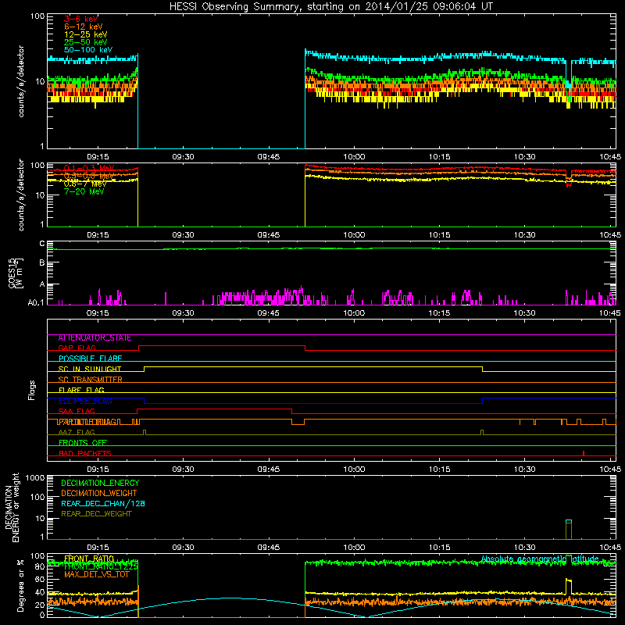The height and width of the screenshot is (625, 625).
Task: Select the 3-6 keV legend label
Action: [x=80, y=19]
